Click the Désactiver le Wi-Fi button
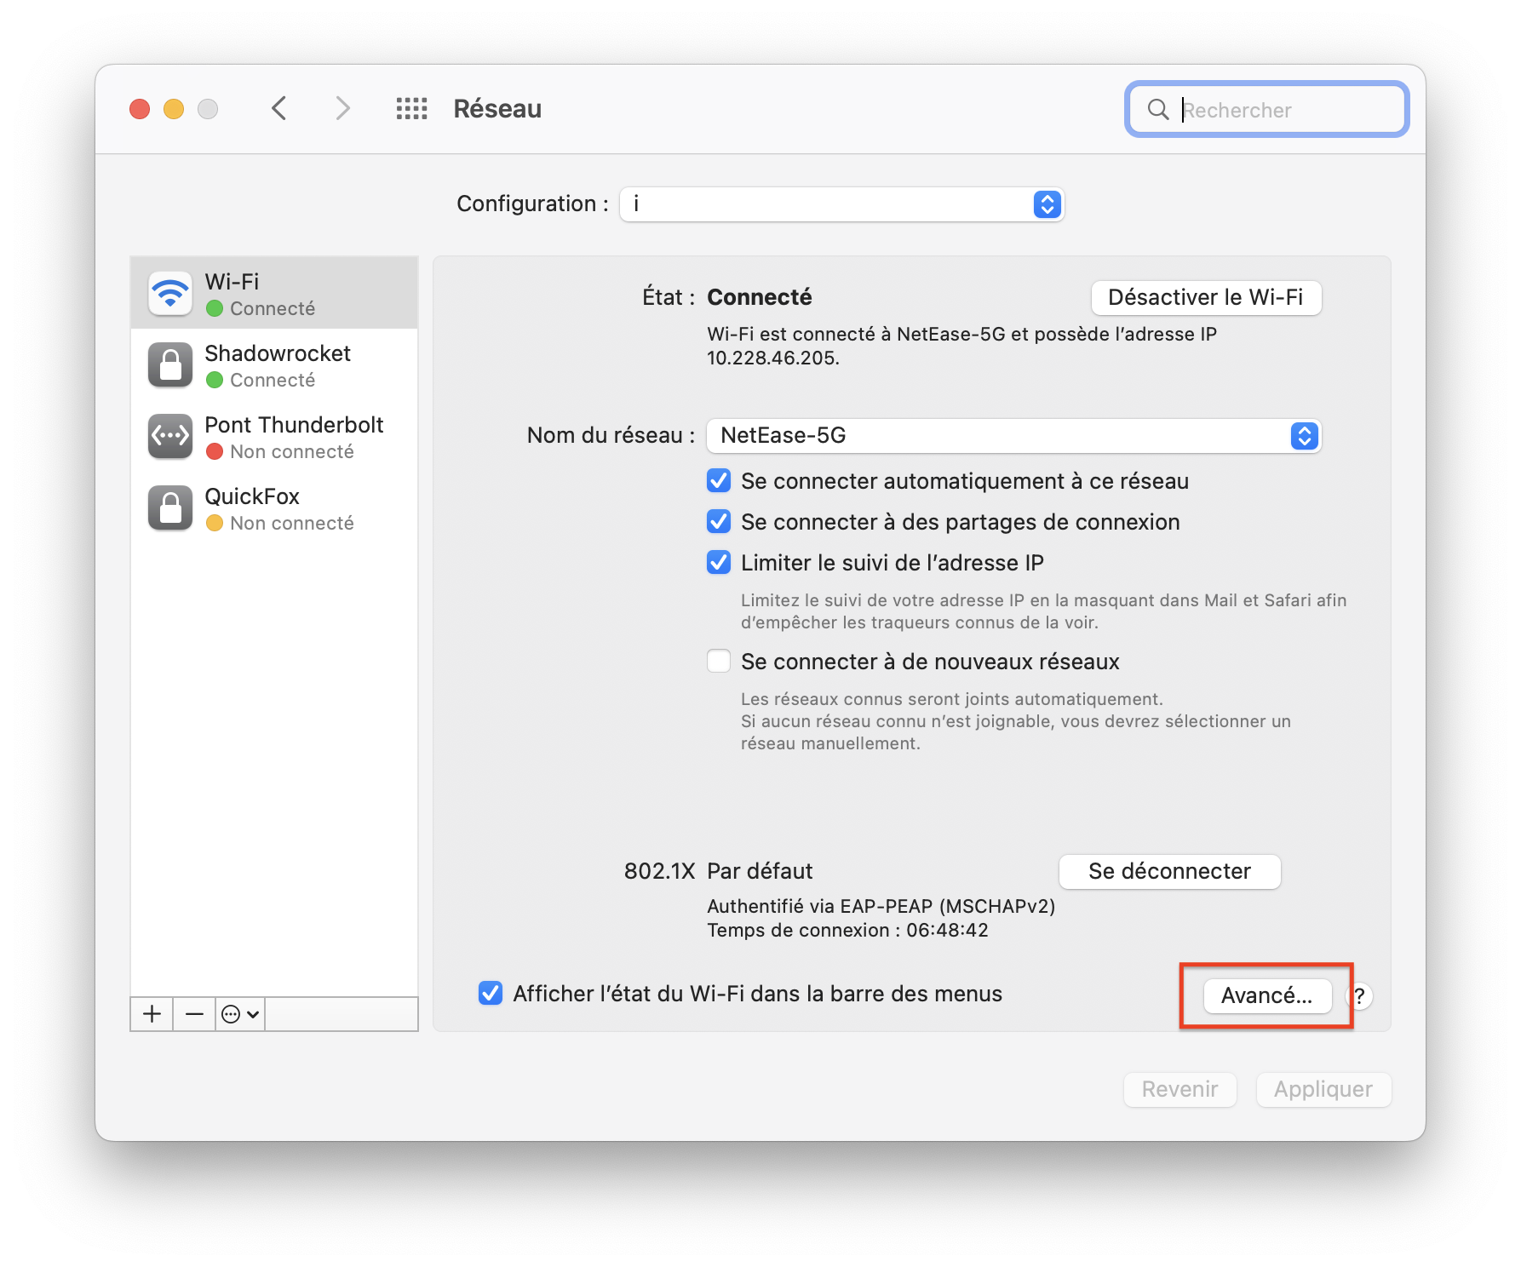This screenshot has width=1521, height=1267. pos(1205,297)
